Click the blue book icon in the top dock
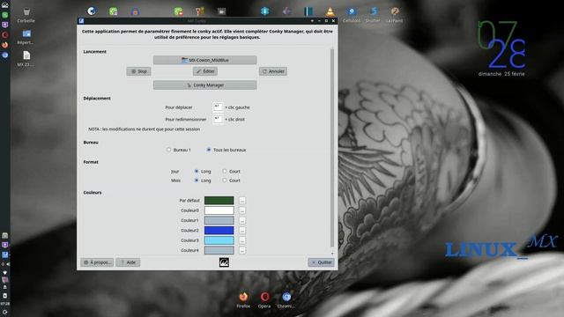 308,11
